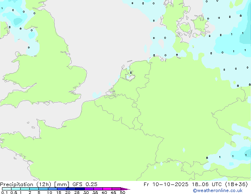
Task: Click the '0.1' legend scale label
Action: [x=4, y=192]
